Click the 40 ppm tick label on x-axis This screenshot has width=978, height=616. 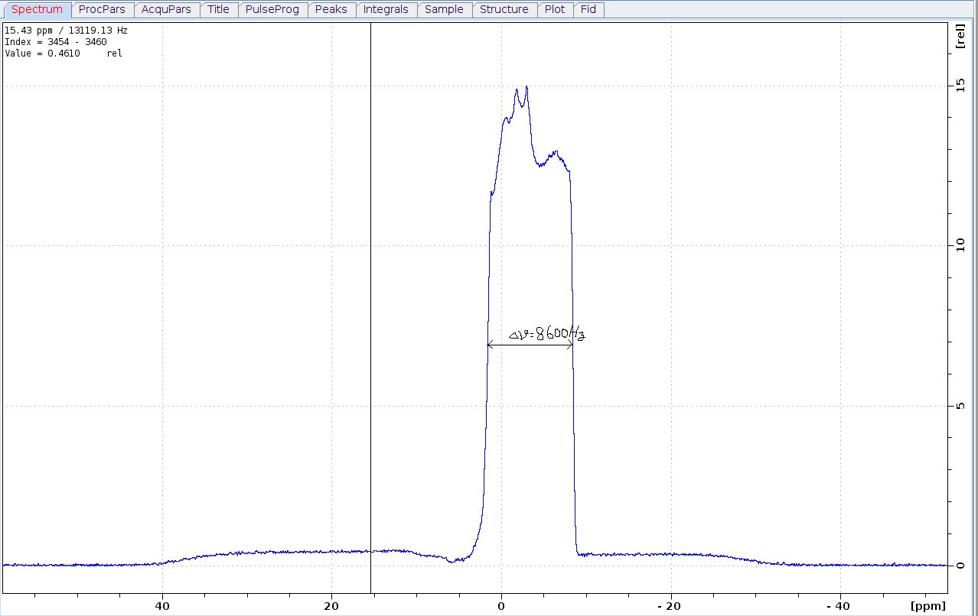[161, 606]
